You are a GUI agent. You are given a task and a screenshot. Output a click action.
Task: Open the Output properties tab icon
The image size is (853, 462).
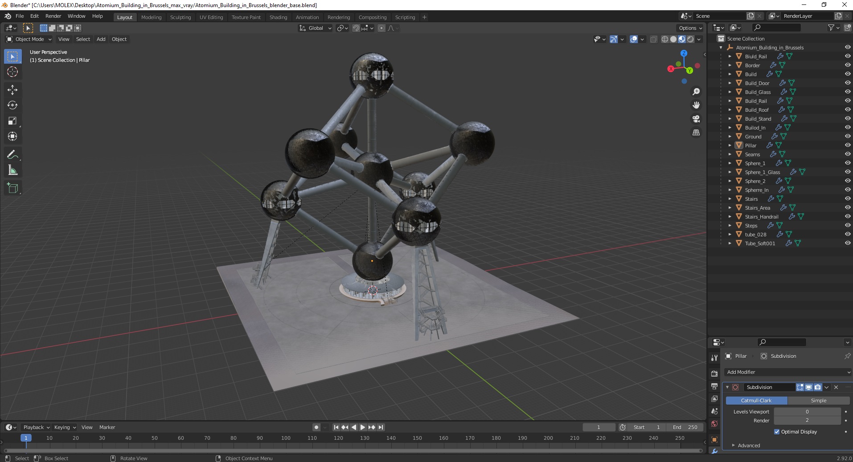pos(714,386)
